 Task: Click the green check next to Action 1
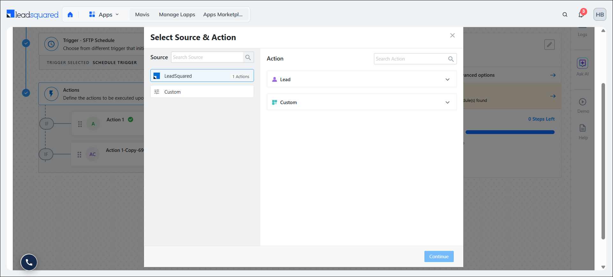pos(131,119)
